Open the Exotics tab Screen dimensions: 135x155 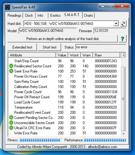point(55,15)
